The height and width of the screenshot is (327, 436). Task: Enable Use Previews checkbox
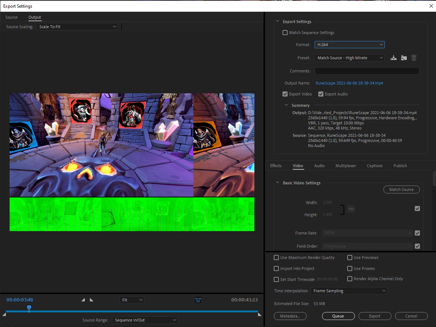point(350,258)
